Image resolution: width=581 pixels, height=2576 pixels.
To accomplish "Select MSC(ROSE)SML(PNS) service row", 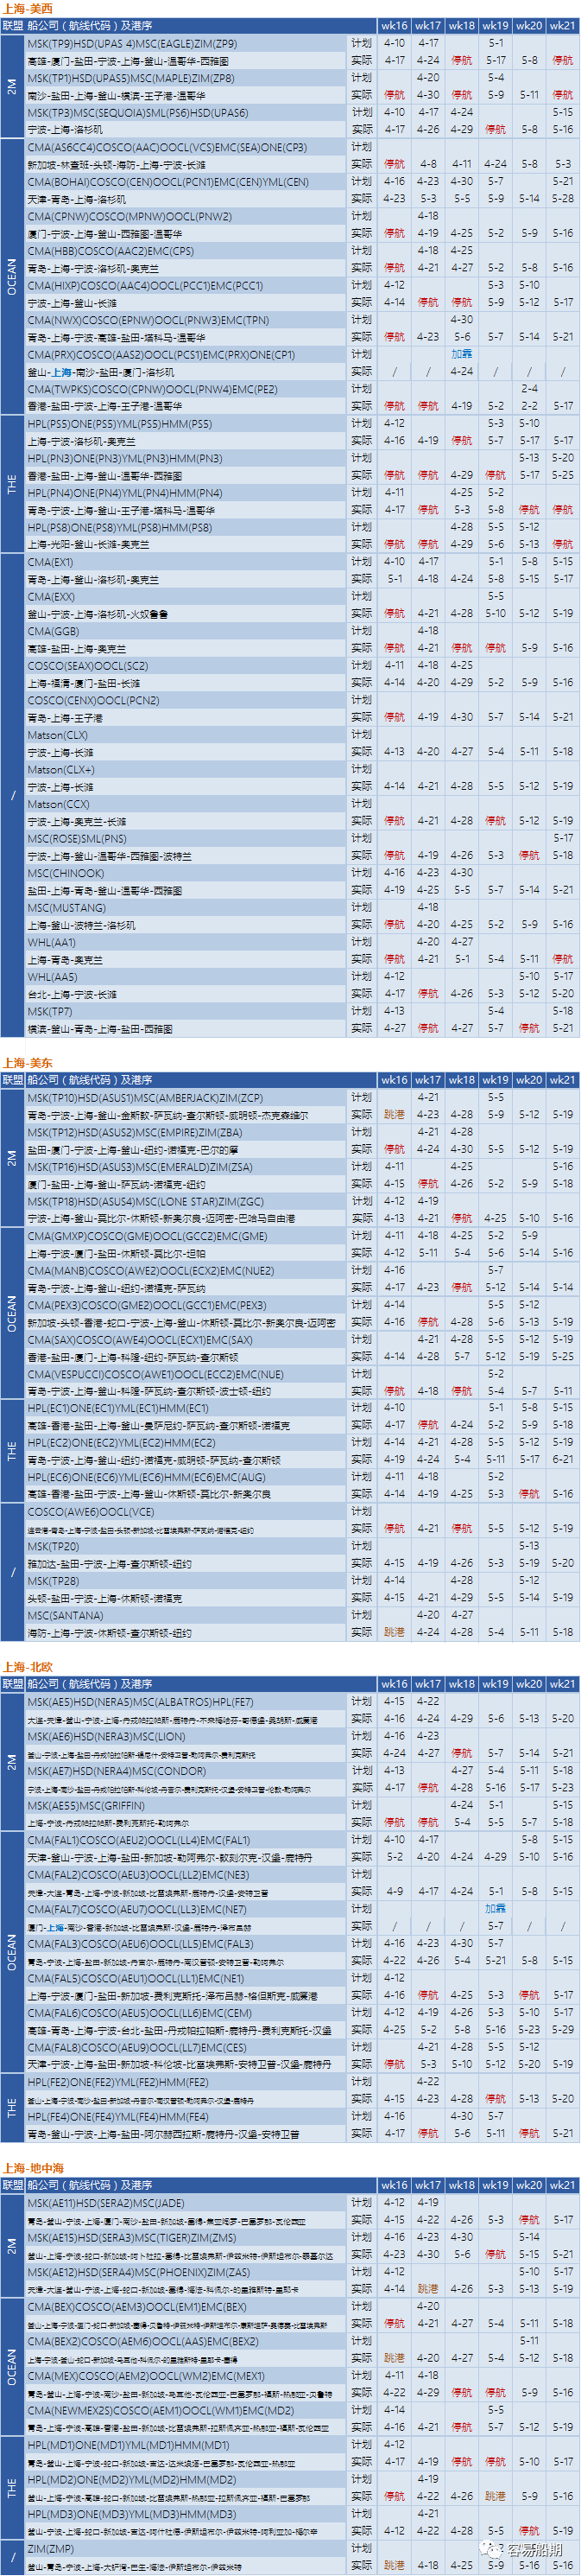I will coord(186,838).
